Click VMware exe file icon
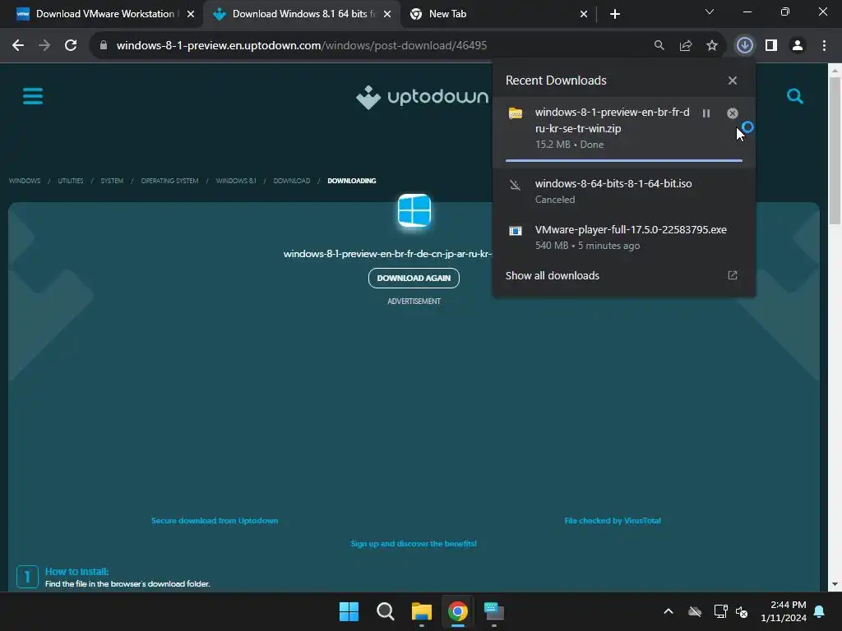 (x=516, y=231)
